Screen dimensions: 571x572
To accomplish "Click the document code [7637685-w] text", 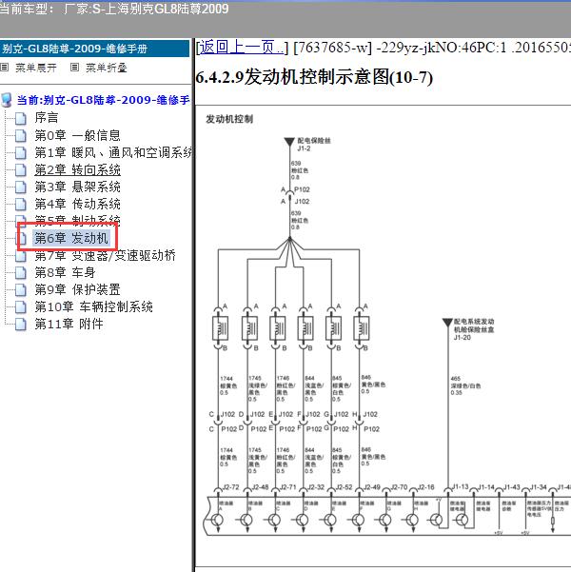I will click(332, 48).
